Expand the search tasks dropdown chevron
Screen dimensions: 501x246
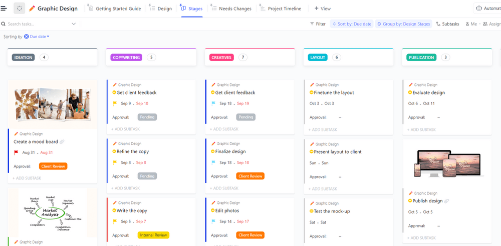point(74,24)
